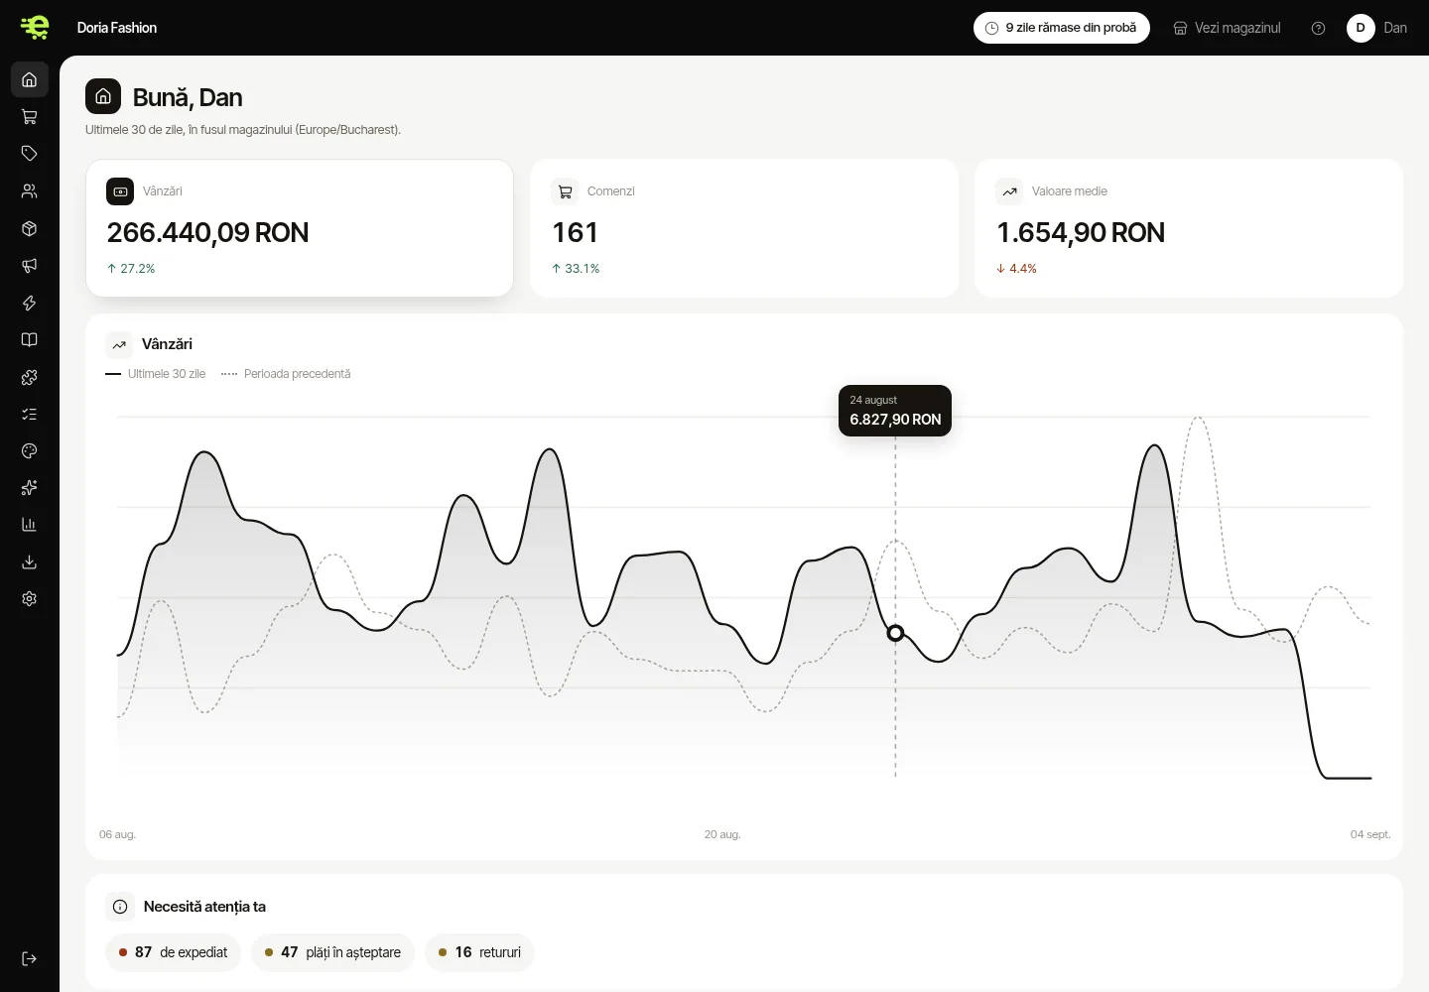Image resolution: width=1429 pixels, height=992 pixels.
Task: Select the package box icon in the sidebar
Action: click(30, 228)
